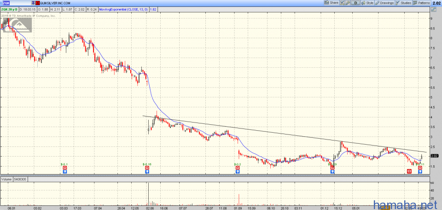Image resolution: width=442 pixels, height=210 pixels.
Task: Click the red alert indicator next to symbol
Action: point(38,3)
